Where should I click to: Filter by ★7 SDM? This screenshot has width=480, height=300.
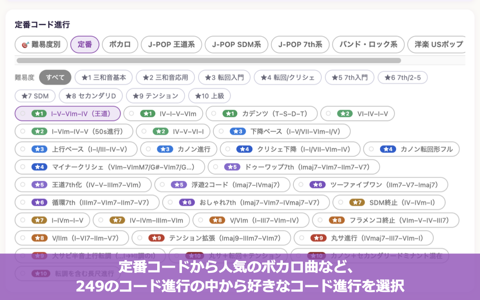[x=35, y=96]
